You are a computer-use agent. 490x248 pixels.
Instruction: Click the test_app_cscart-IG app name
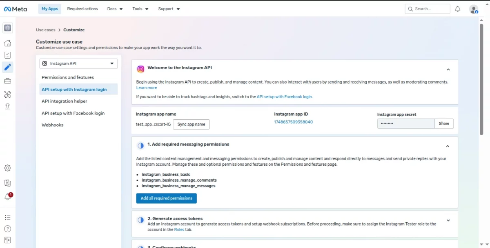(154, 124)
